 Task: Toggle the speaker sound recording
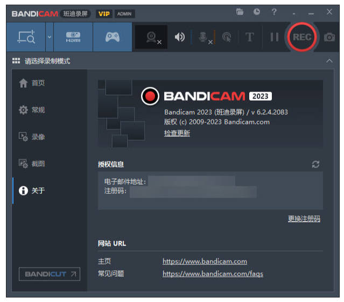click(180, 37)
